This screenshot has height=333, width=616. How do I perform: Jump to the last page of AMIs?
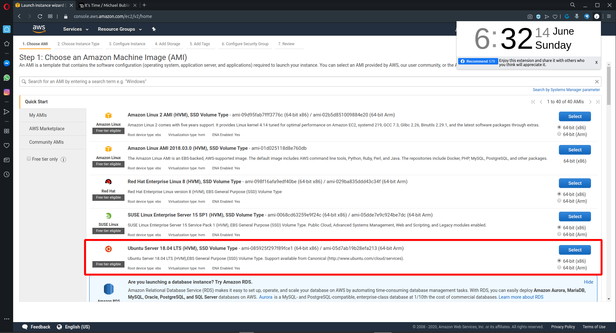pos(597,102)
